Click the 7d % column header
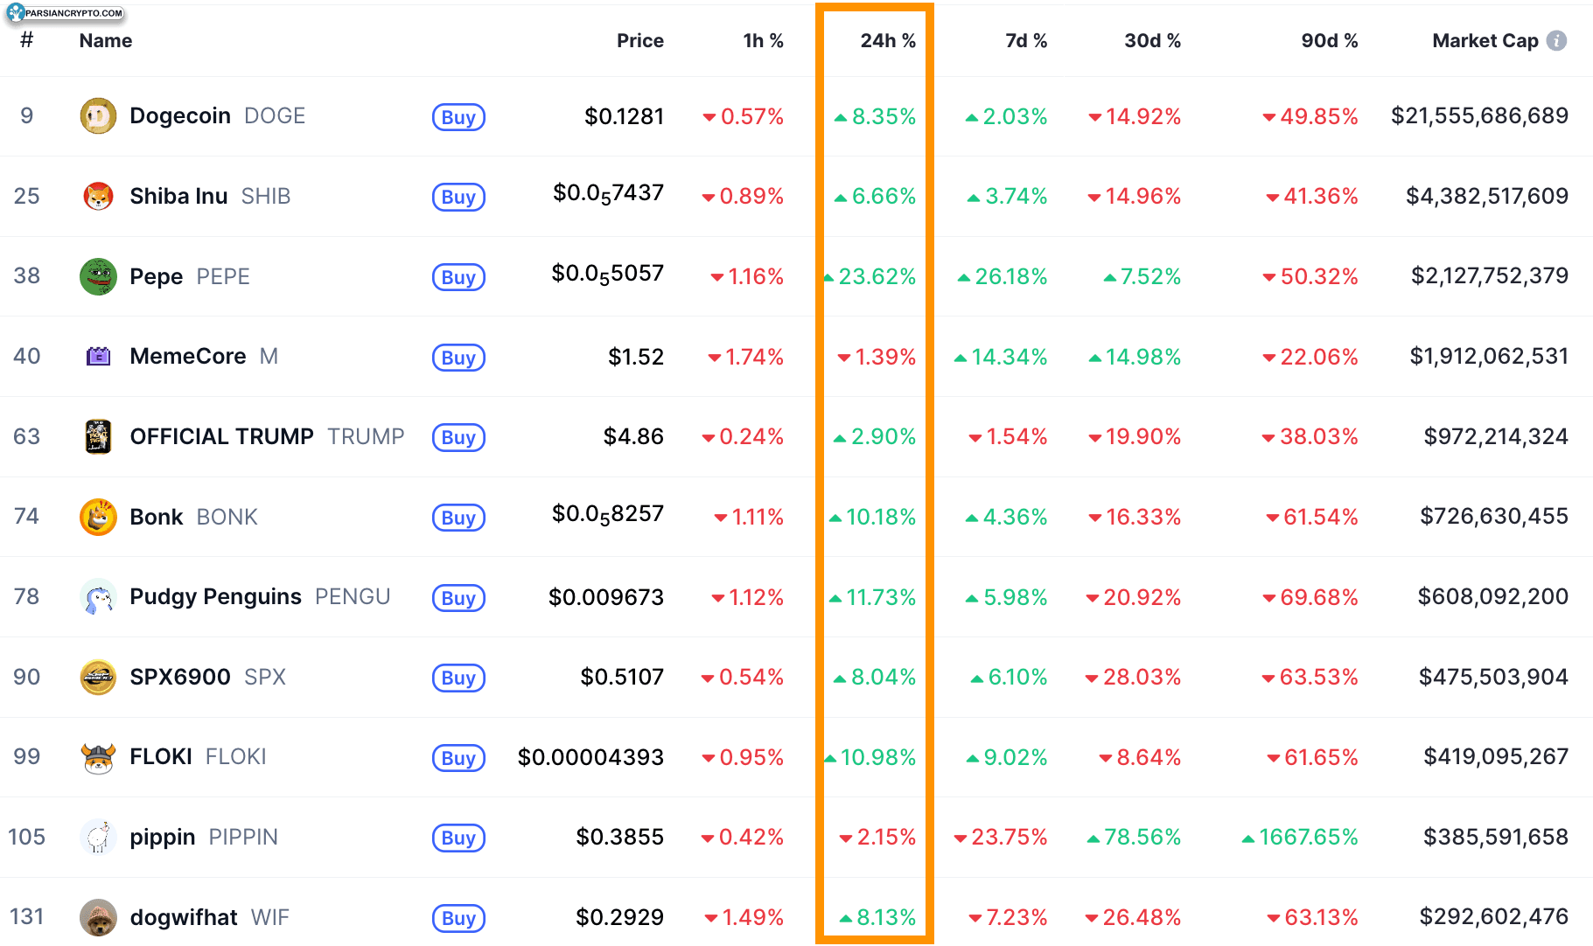 click(x=1025, y=40)
